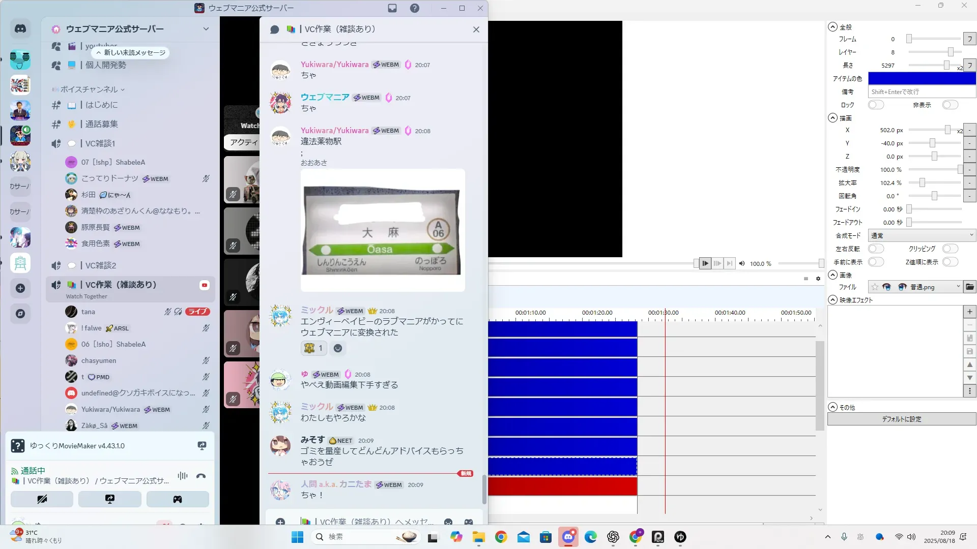The height and width of the screenshot is (549, 977).
Task: Click the disconnect call phone icon
Action: (x=201, y=476)
